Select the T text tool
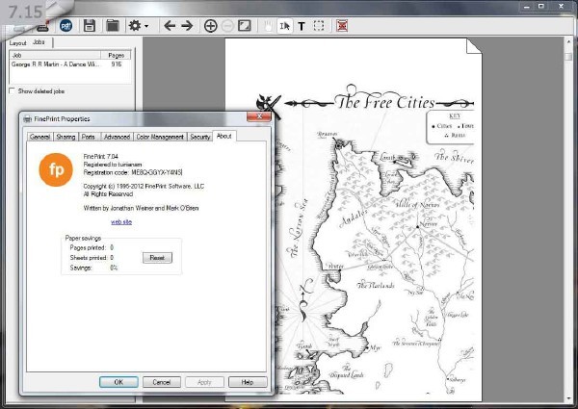This screenshot has height=409, width=578. pos(302,26)
